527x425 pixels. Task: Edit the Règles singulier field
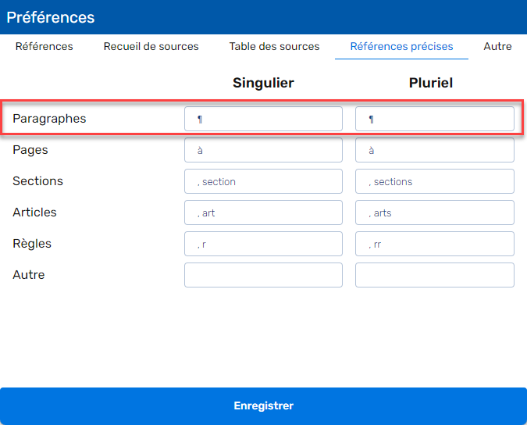(264, 244)
